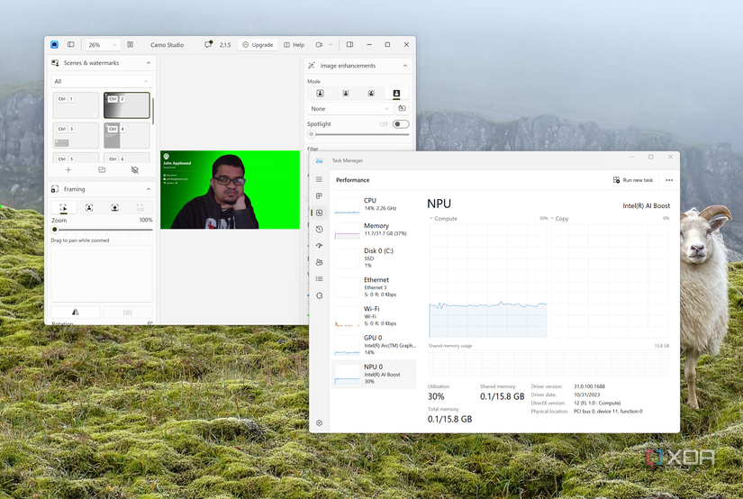Open Task Manager Settings gear icon
Image resolution: width=743 pixels, height=499 pixels.
[320, 422]
